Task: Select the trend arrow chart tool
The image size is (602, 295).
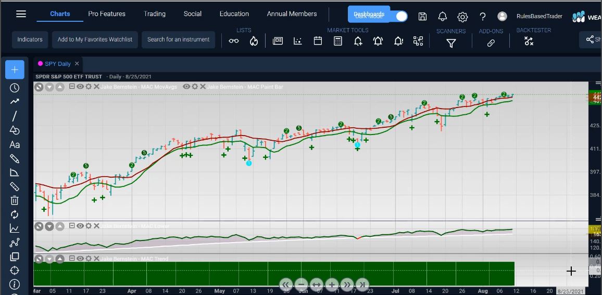Action: [x=15, y=101]
